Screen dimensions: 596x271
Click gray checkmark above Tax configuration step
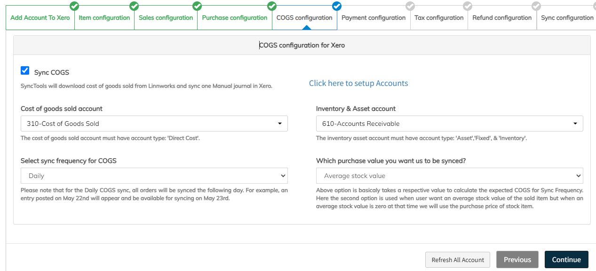tap(468, 6)
